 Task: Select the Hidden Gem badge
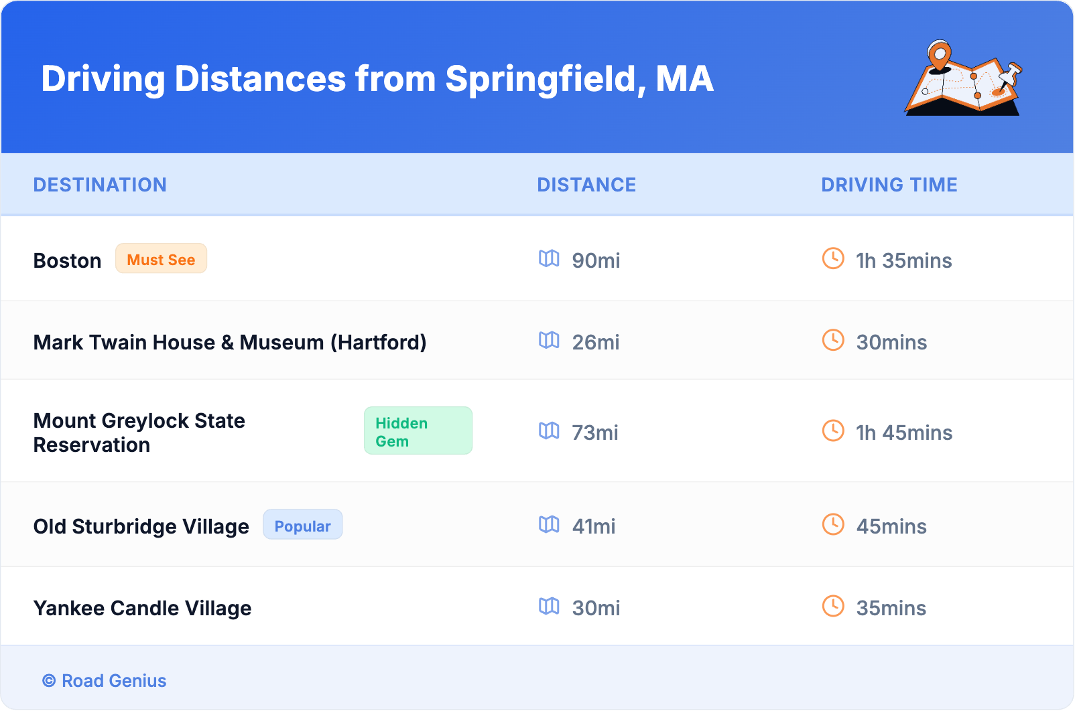pyautogui.click(x=418, y=431)
